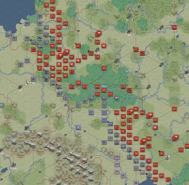The width and height of the screenshot is (189, 185).
Task: Click the Krivoi Rog city label
Action: (x=168, y=161)
